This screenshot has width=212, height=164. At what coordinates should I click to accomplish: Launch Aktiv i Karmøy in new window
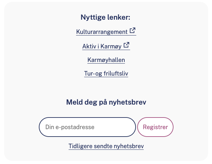(102, 46)
